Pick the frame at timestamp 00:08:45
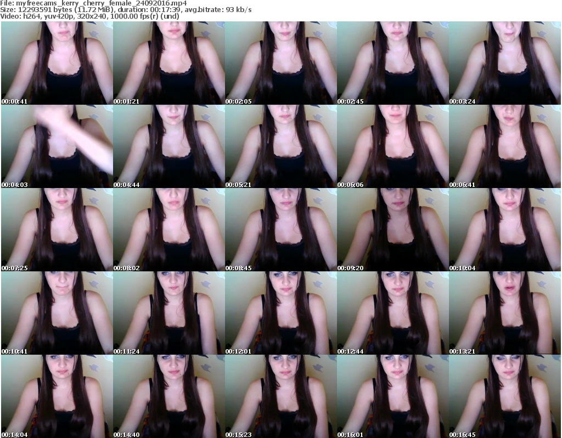Screen dimensions: 562x438 pyautogui.click(x=280, y=230)
